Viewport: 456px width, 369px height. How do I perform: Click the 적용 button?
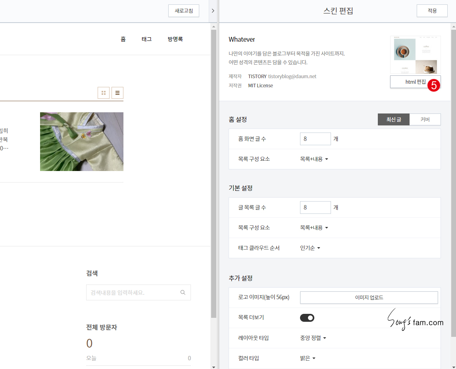(x=432, y=11)
